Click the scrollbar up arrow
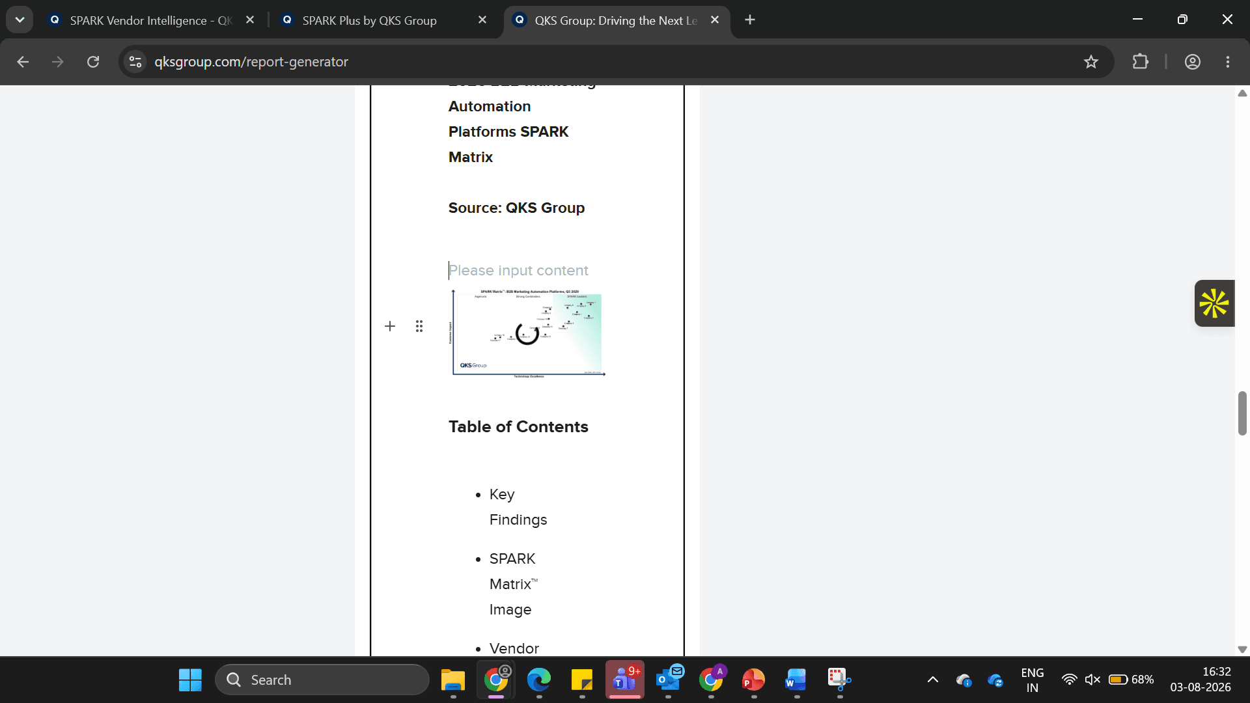 1242,93
